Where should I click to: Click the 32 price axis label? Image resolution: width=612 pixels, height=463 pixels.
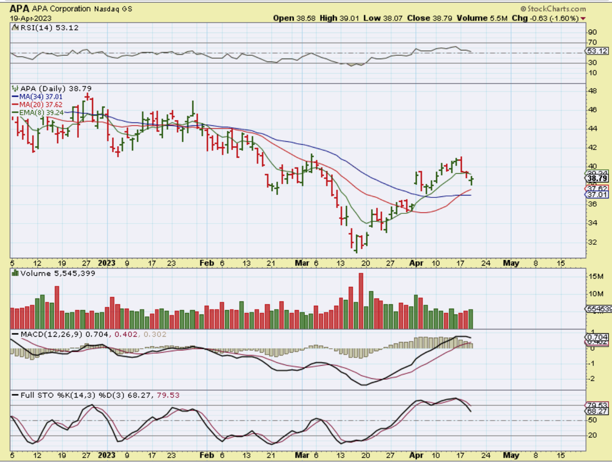(x=593, y=242)
